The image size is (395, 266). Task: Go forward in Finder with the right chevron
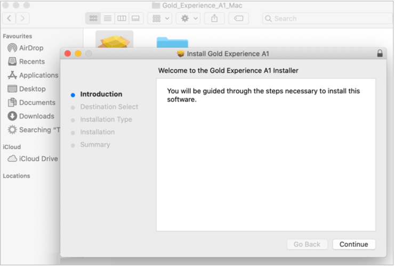[22, 18]
